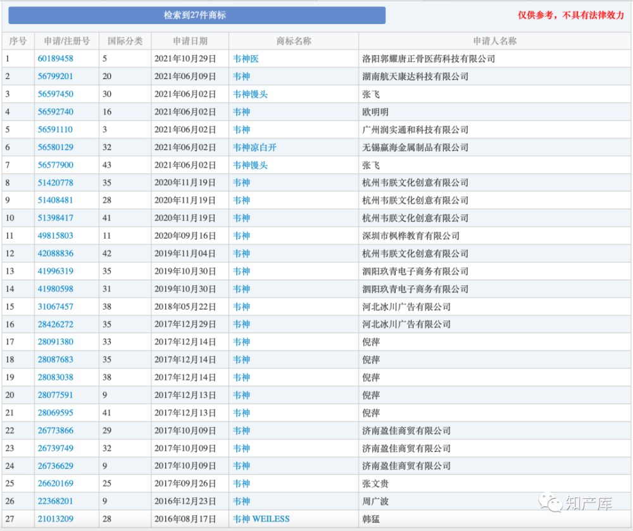Open application number 60189458

point(55,58)
